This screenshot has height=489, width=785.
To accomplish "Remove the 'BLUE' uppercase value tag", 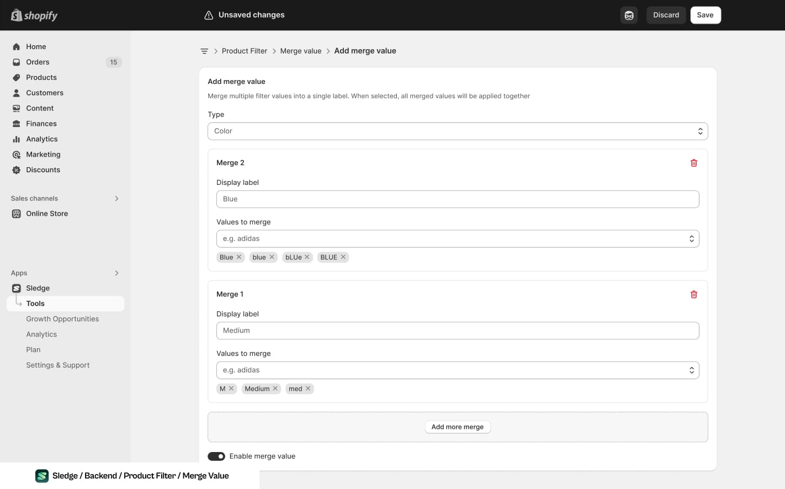I will tap(343, 257).
